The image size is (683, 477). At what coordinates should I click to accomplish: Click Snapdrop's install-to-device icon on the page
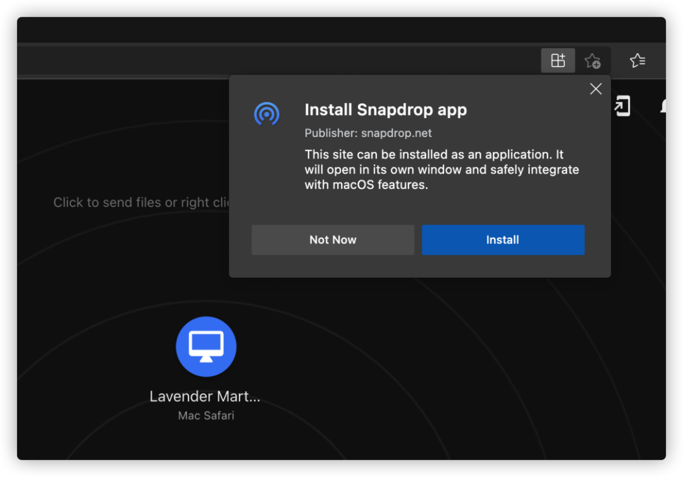(622, 106)
